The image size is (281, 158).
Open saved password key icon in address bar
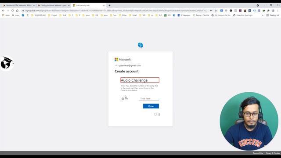(x=211, y=11)
